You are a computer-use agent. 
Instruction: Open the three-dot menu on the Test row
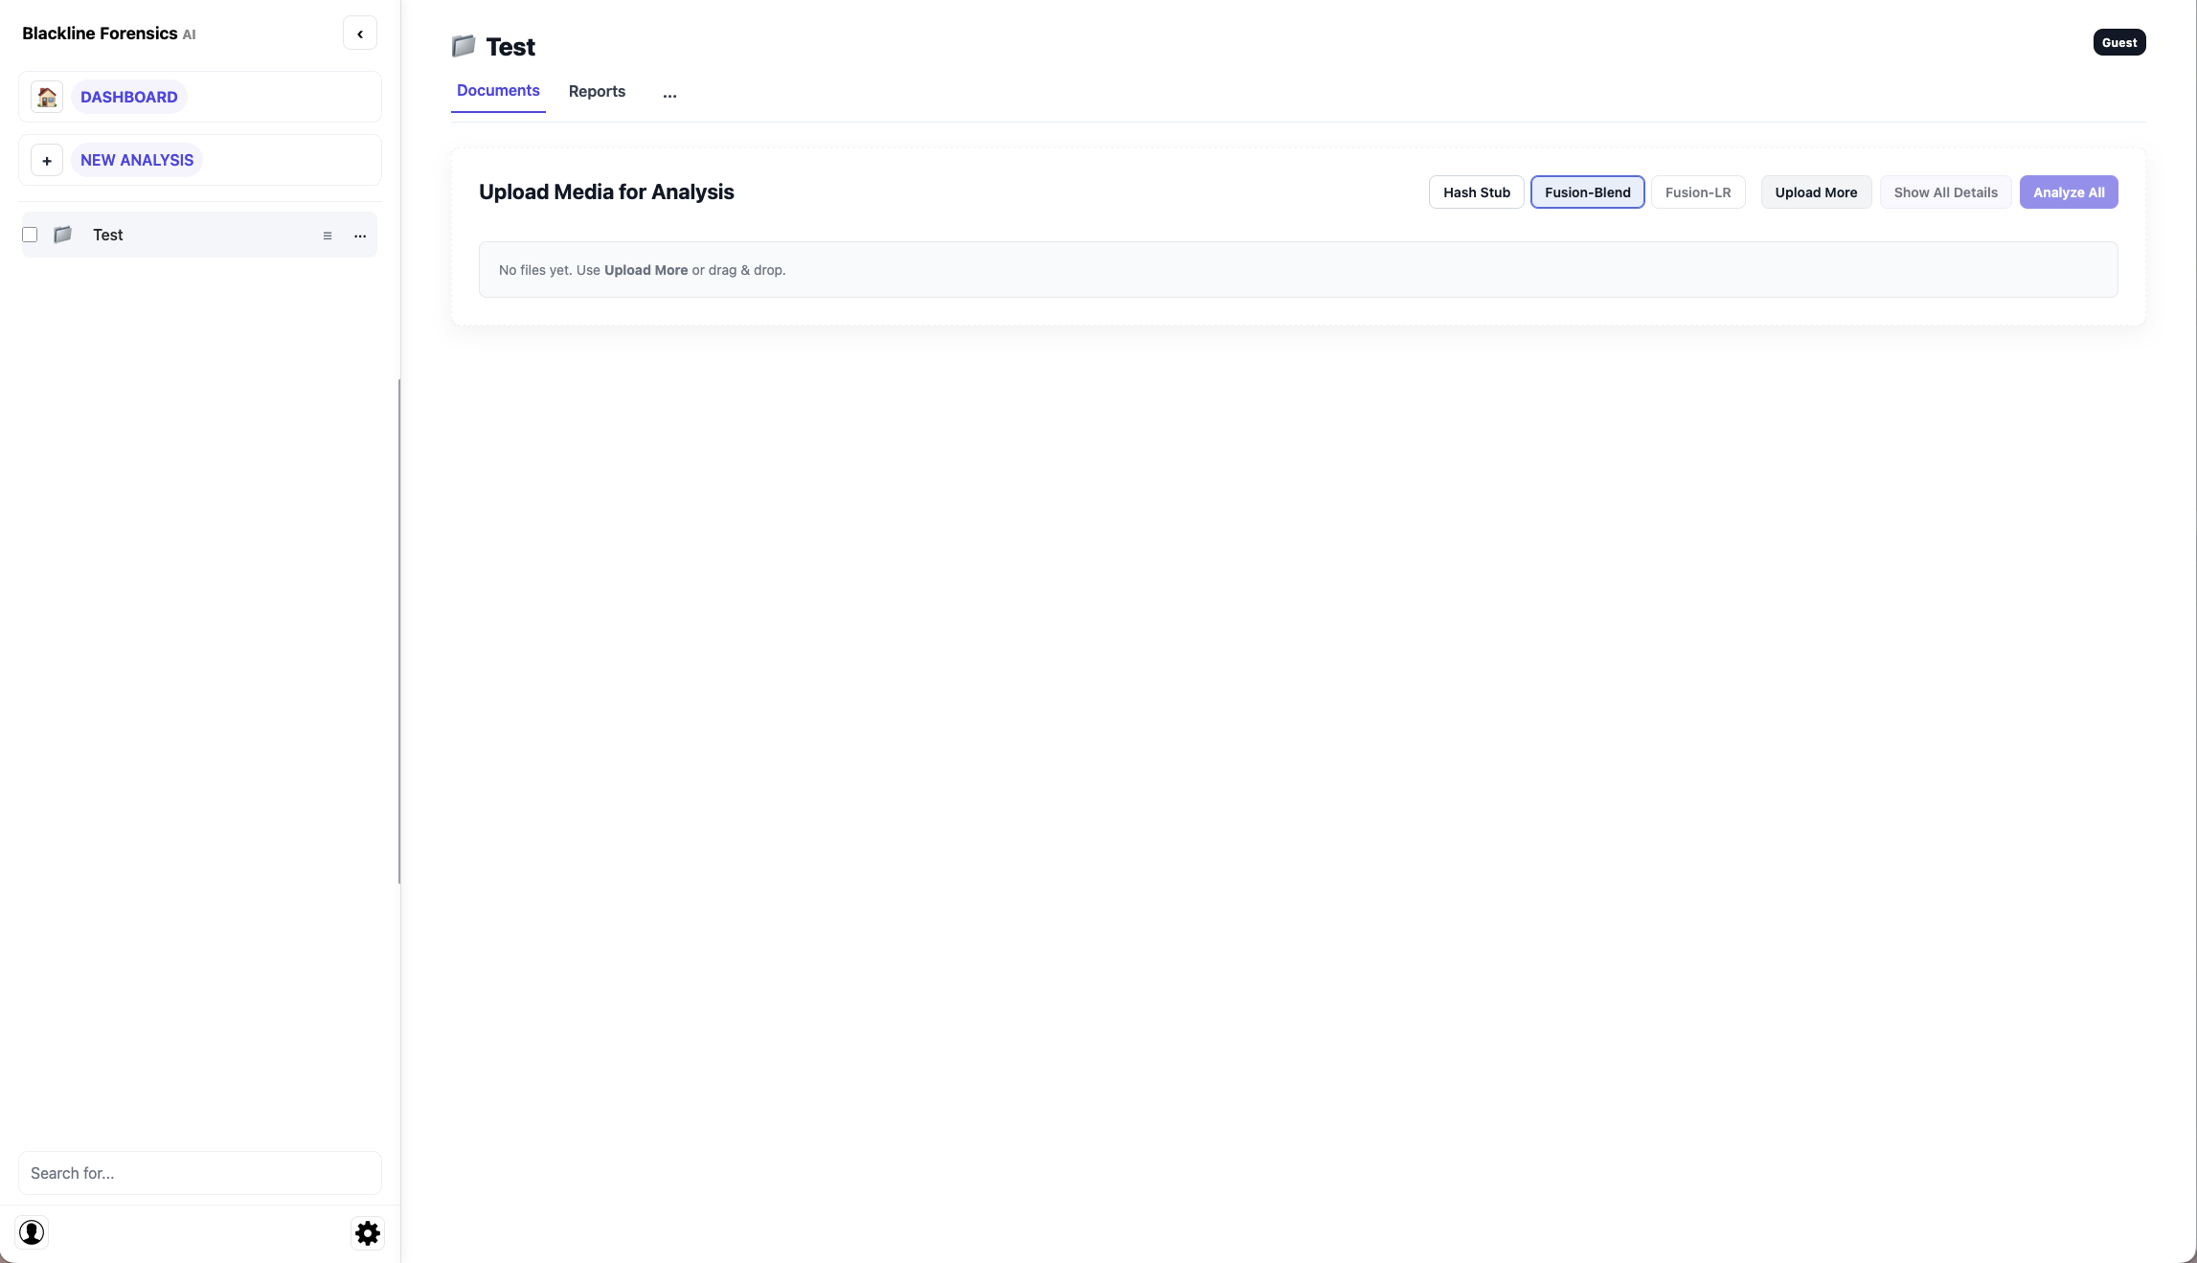click(359, 236)
